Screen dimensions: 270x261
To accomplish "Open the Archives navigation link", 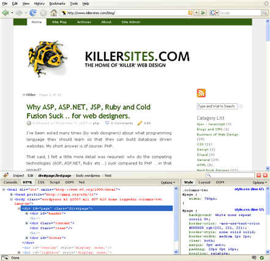I will coord(84,22).
